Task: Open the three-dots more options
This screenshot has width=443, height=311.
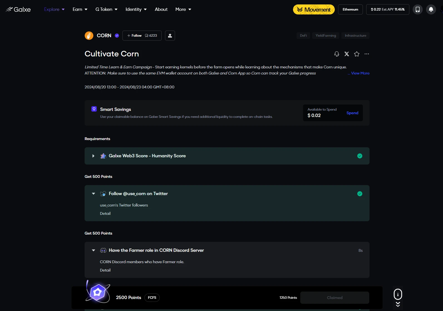Action: click(x=366, y=54)
